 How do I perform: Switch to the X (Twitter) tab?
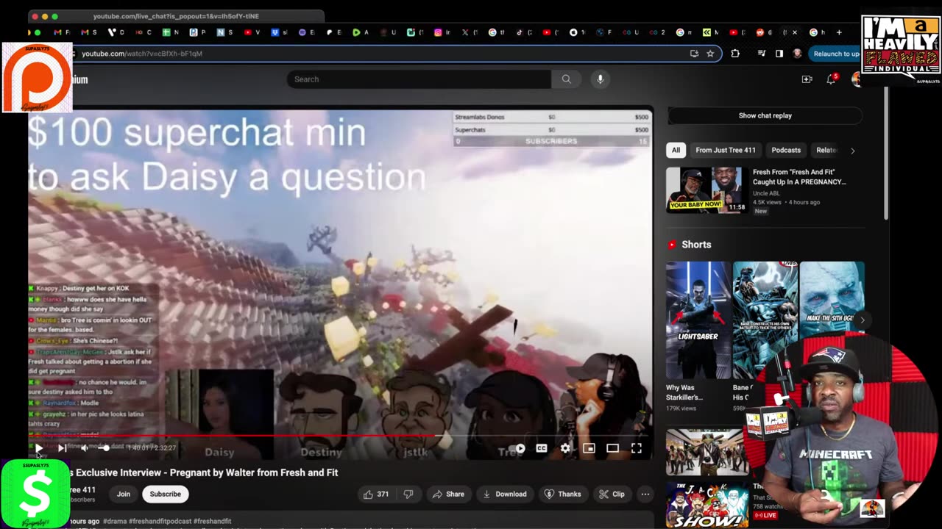click(469, 32)
